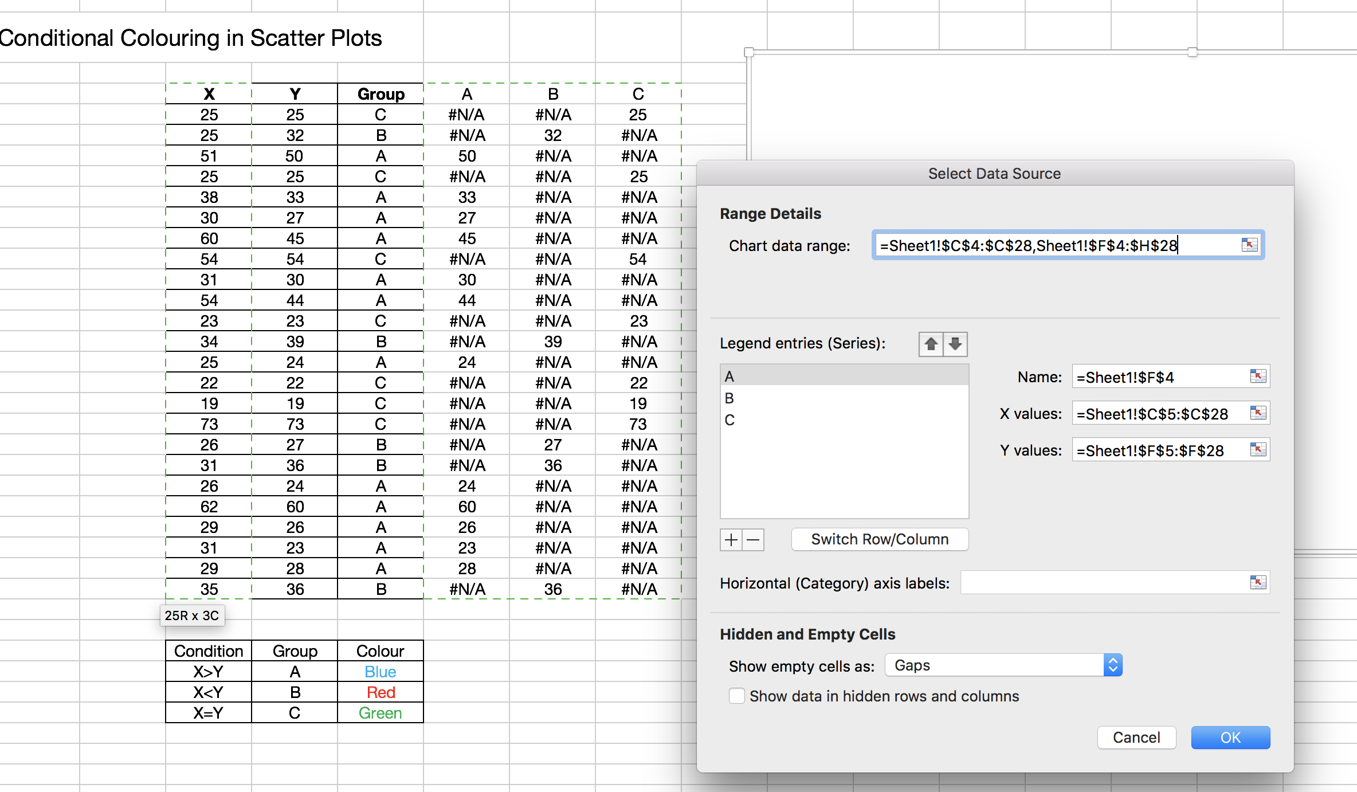Confirm the dialog with OK
This screenshot has height=792, width=1357.
point(1230,738)
